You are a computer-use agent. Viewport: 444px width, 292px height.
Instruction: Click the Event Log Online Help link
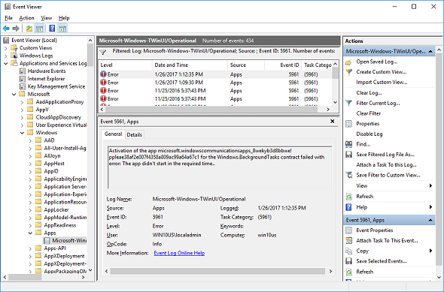click(x=179, y=253)
